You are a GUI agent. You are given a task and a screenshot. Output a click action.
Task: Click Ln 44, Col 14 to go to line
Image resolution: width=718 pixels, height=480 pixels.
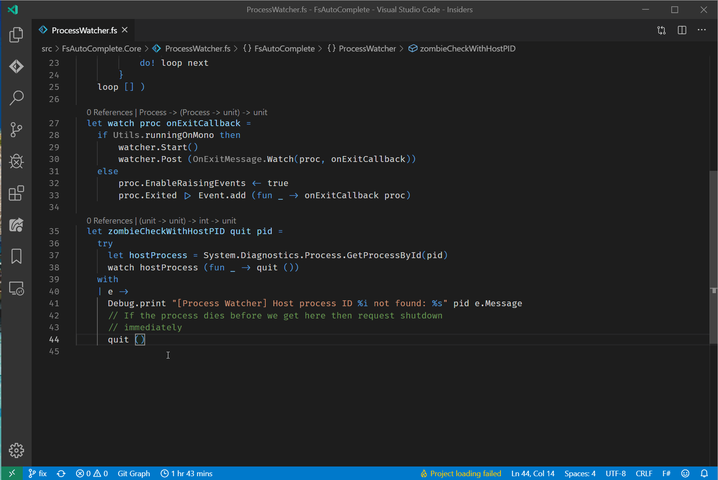tap(533, 474)
